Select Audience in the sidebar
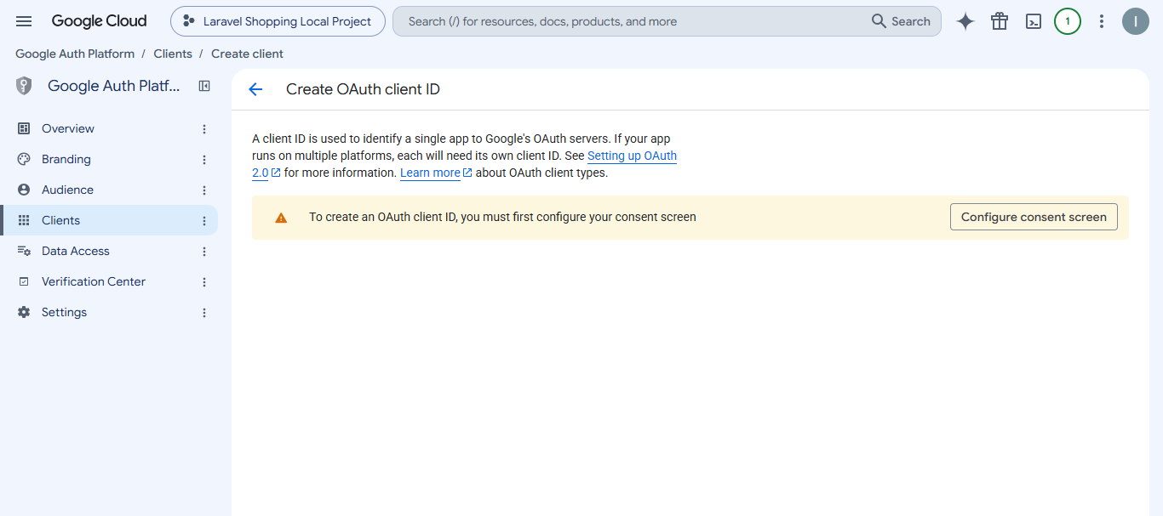This screenshot has height=516, width=1163. (109, 190)
